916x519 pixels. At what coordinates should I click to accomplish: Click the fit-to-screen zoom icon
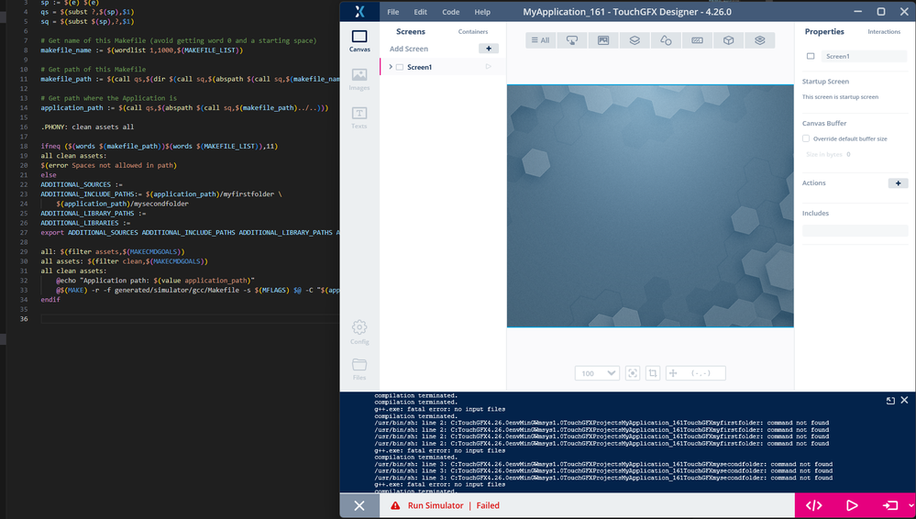pyautogui.click(x=633, y=373)
